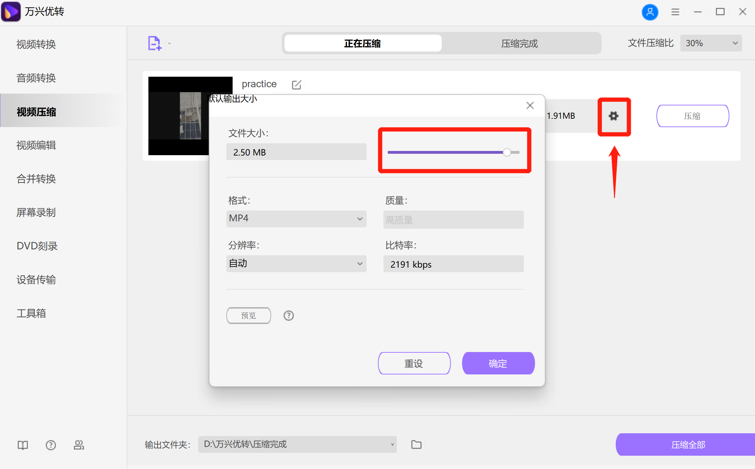Screen dimensions: 755x469
Task: Open the user account avatar
Action: (x=650, y=12)
